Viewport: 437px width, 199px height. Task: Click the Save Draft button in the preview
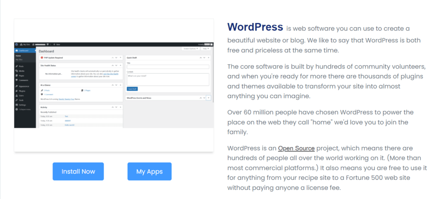point(132,89)
